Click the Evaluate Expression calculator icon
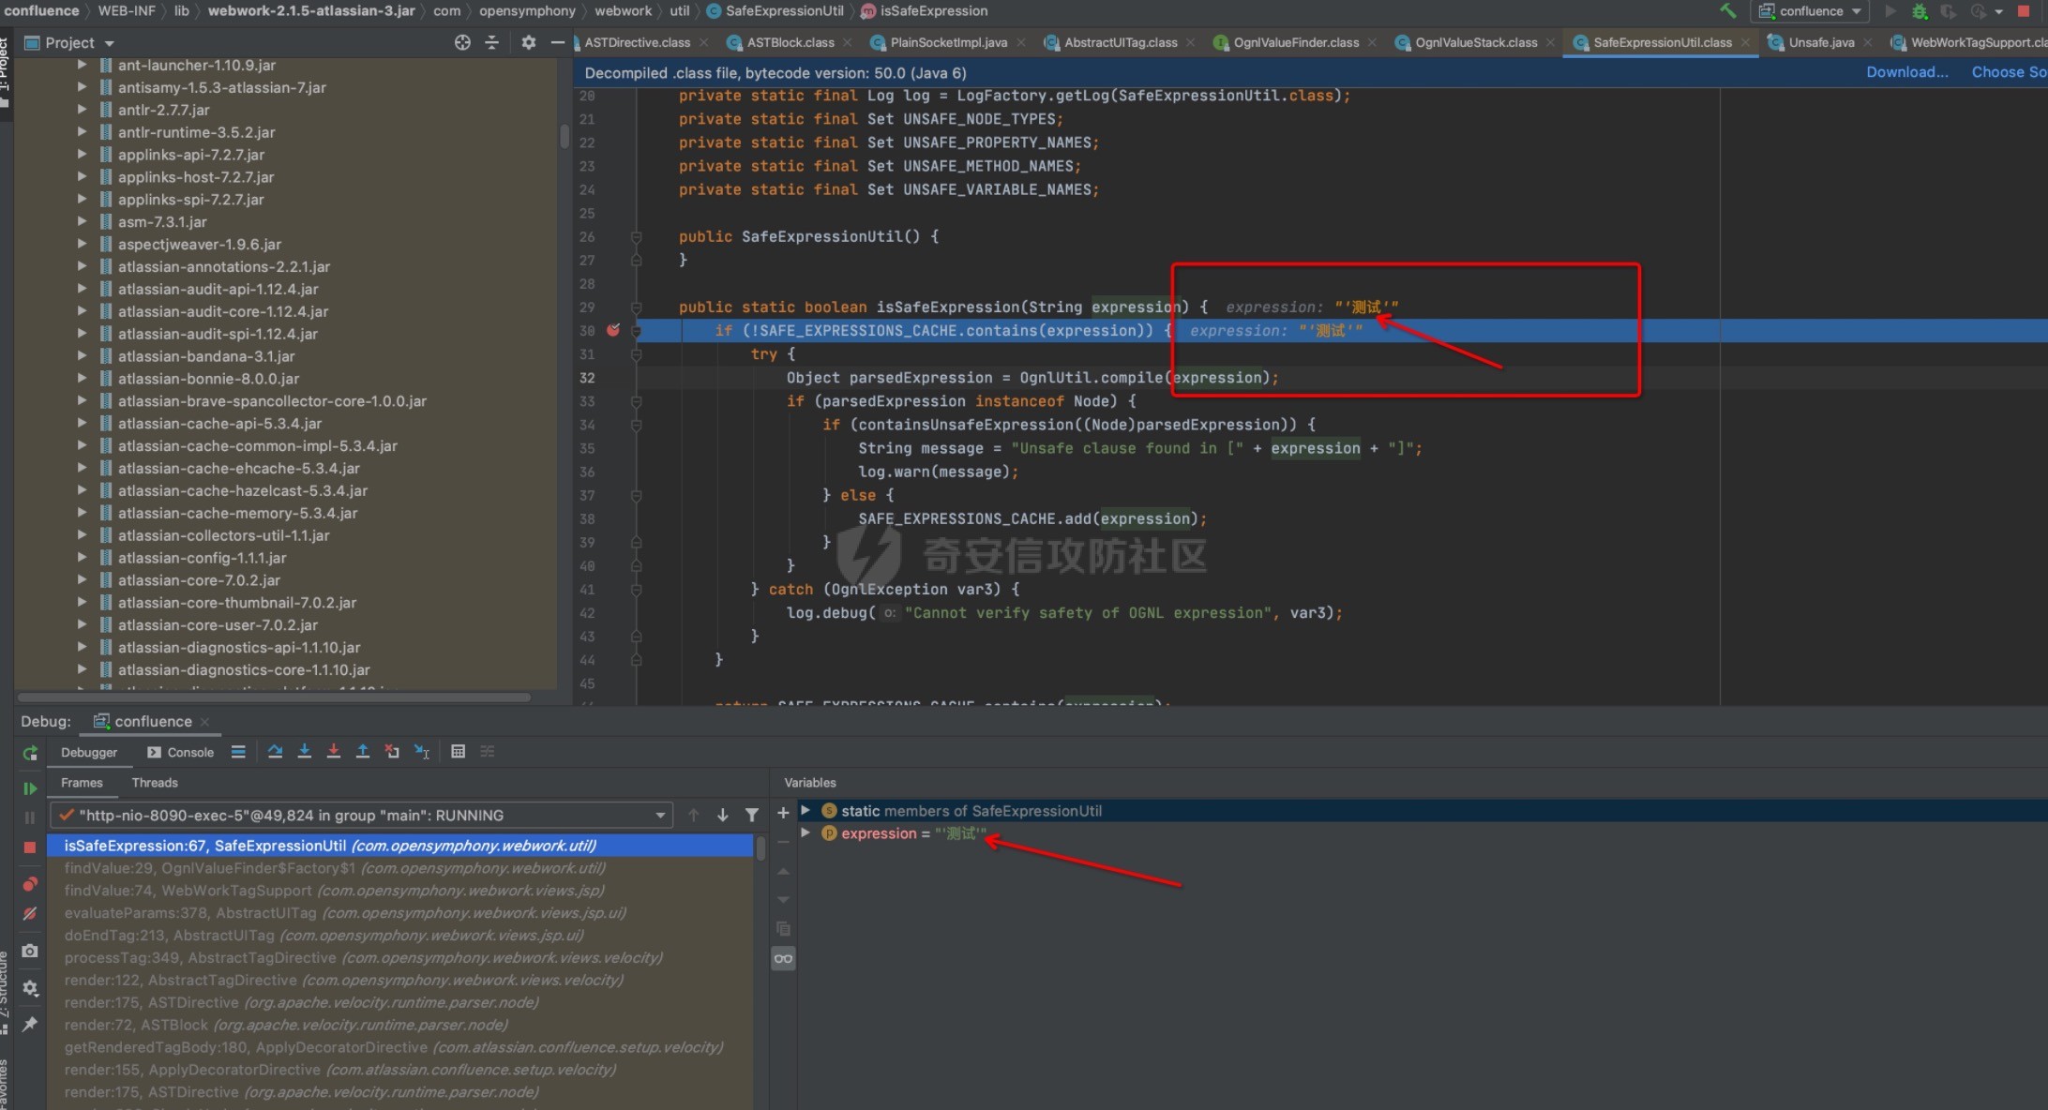 tap(458, 752)
